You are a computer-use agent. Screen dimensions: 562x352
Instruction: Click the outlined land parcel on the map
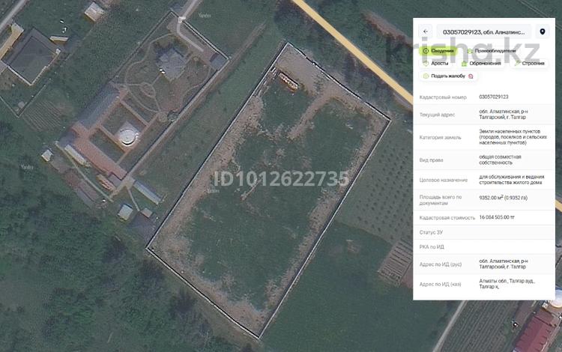click(x=269, y=189)
